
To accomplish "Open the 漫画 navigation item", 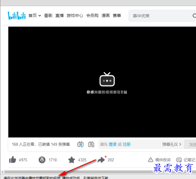I will [x=106, y=16].
